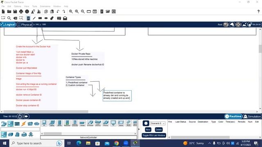
Task: Activate the Select tool
Action: [x=3, y=18]
